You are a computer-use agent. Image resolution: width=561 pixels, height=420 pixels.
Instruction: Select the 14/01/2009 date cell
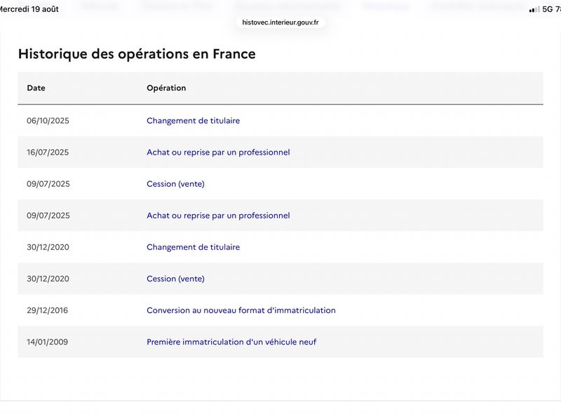(x=47, y=342)
